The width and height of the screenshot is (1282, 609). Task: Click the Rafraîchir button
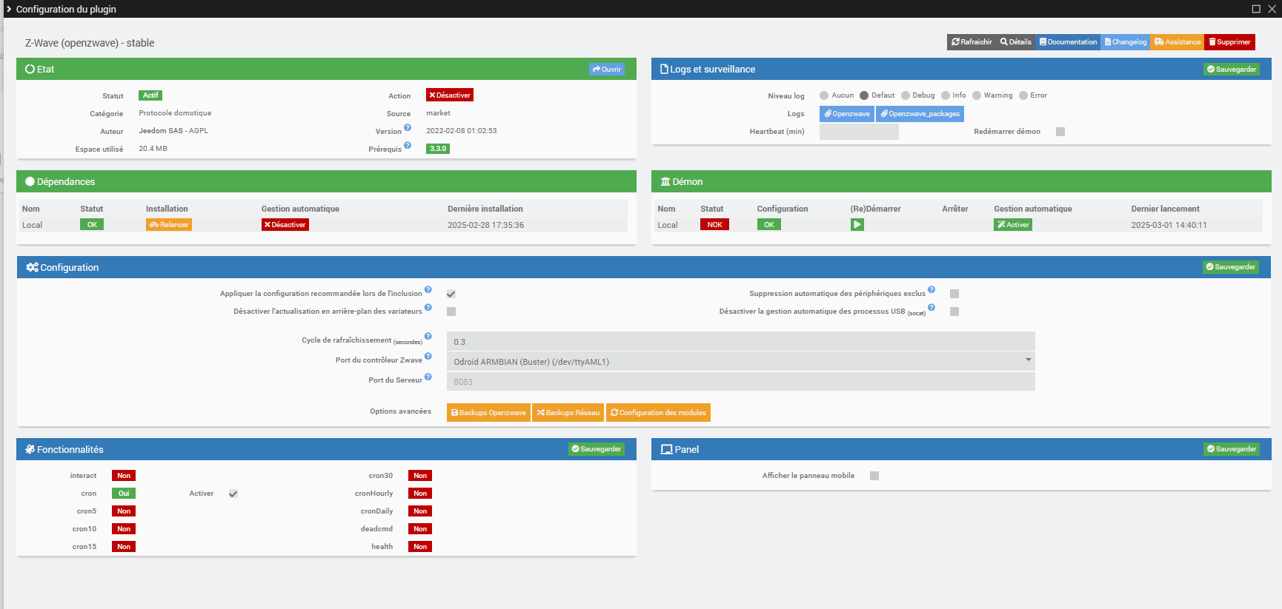point(972,42)
